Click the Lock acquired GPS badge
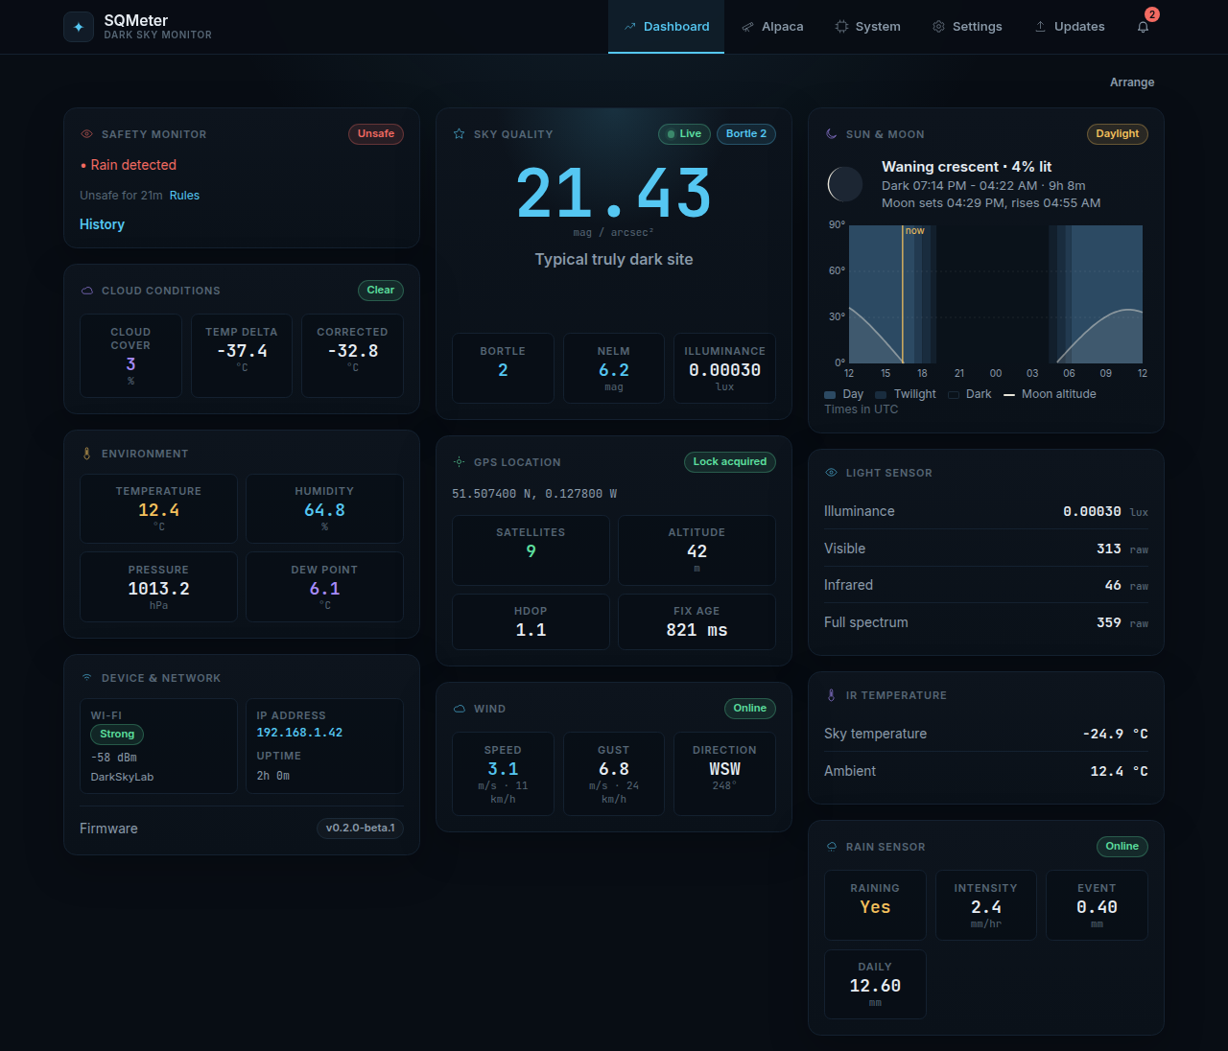Viewport: 1228px width, 1051px height. (730, 462)
